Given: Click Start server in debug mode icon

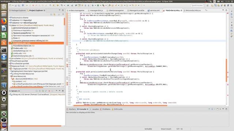Looking at the screenshot, I should [x=40, y=91].
